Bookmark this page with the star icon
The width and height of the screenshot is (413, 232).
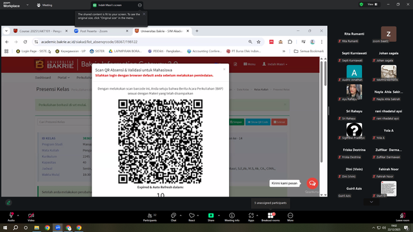[x=259, y=42]
